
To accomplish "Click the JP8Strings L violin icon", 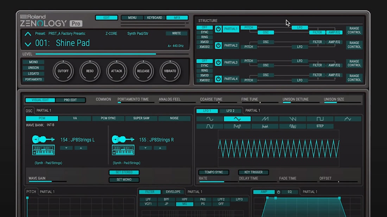I will 43,139.
